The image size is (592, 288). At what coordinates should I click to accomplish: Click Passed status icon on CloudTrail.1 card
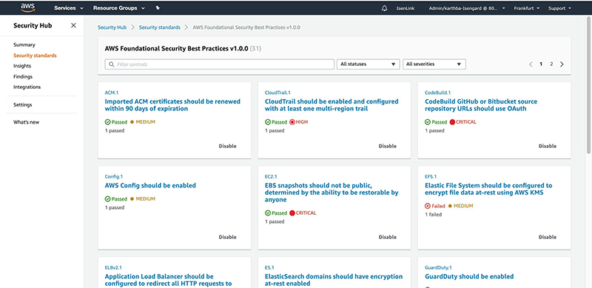268,122
